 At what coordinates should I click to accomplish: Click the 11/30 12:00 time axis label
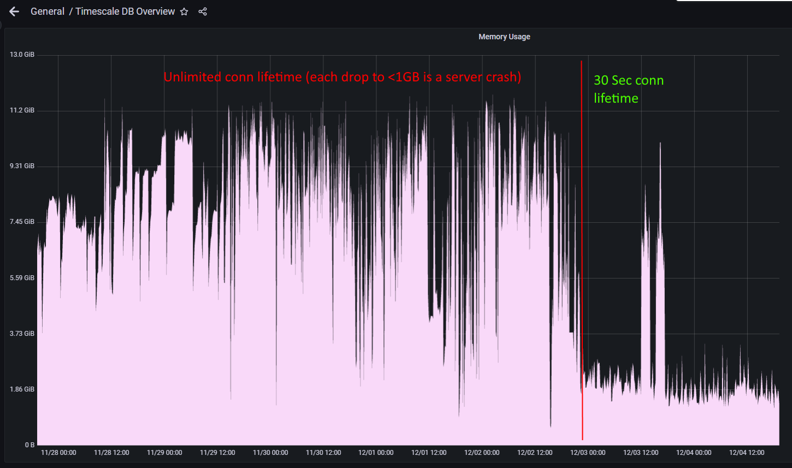(323, 453)
